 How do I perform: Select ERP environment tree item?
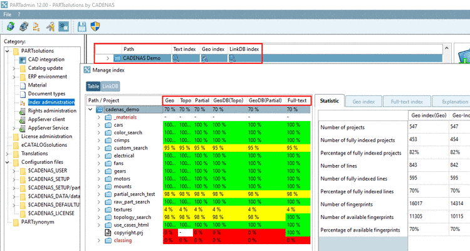point(48,77)
